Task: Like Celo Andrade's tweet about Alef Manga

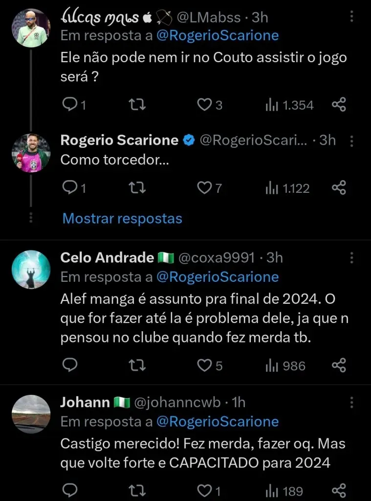Action: [204, 365]
